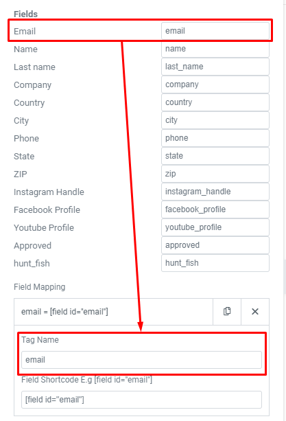Click the company field box
Viewport: 286px width, 421px height.
215,84
